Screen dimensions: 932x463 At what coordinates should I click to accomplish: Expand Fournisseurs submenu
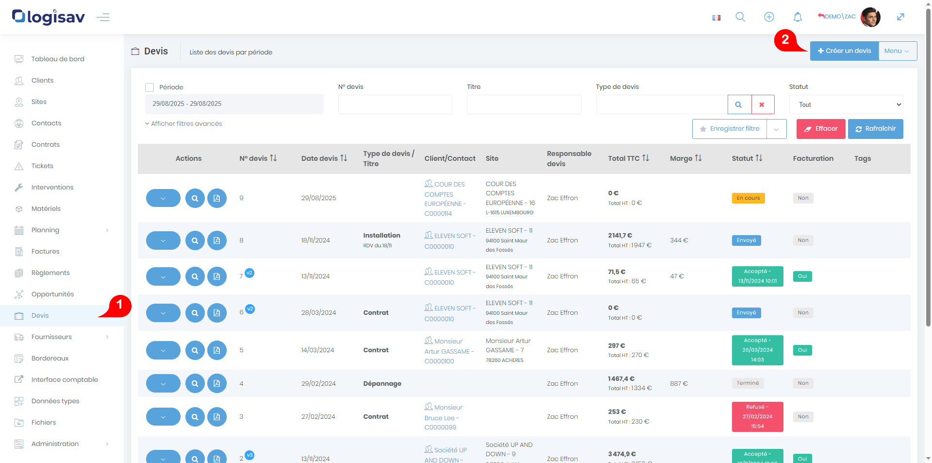pos(62,337)
